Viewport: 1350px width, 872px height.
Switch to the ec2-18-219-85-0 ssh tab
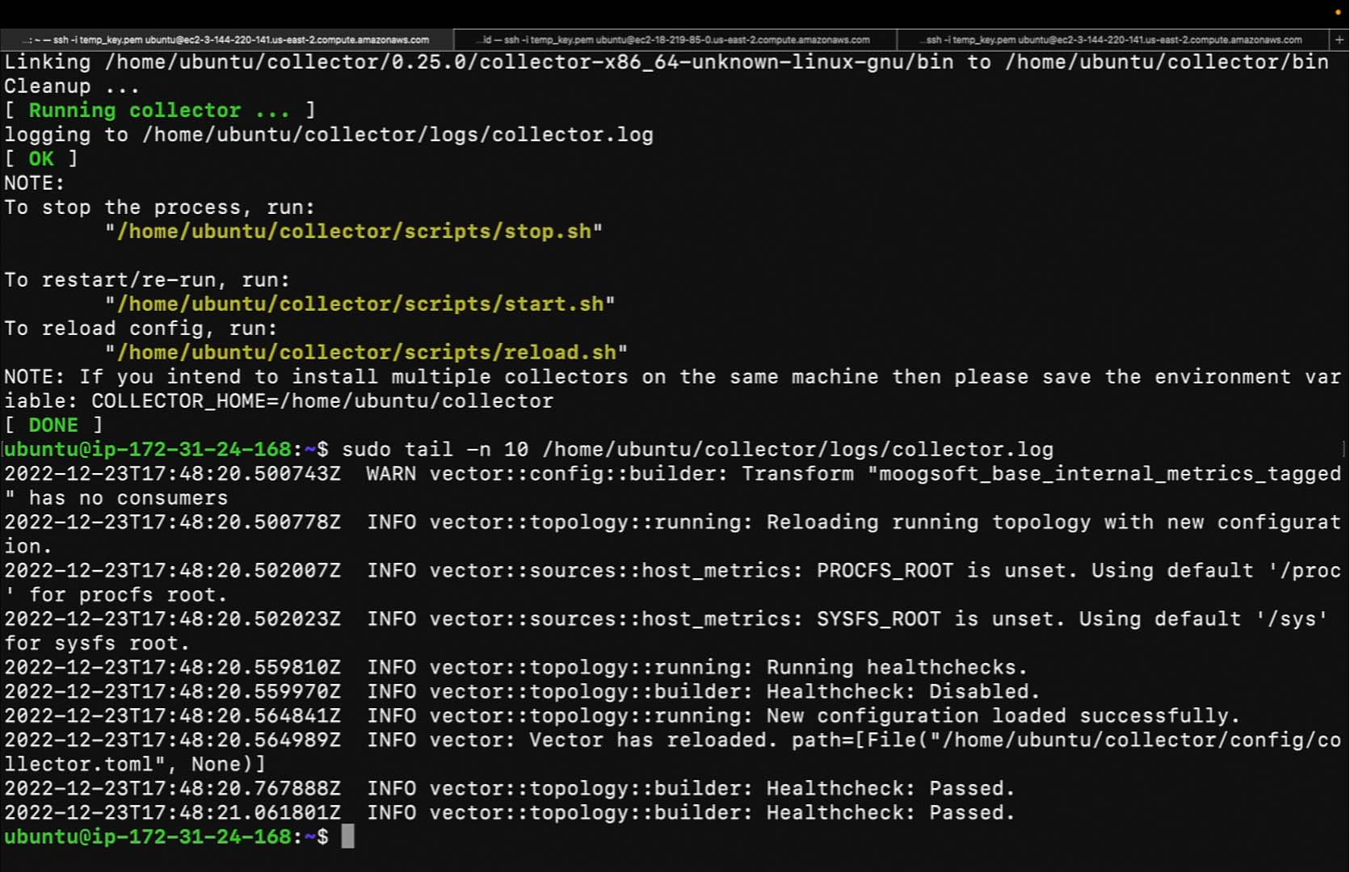point(675,40)
